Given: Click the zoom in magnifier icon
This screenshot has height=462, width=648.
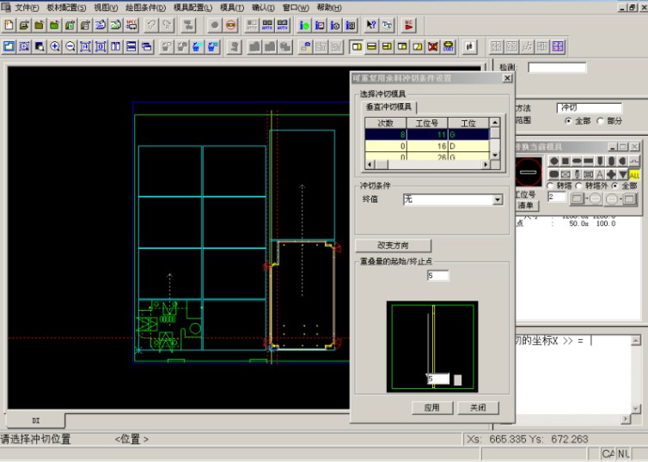Looking at the screenshot, I should click(x=54, y=46).
